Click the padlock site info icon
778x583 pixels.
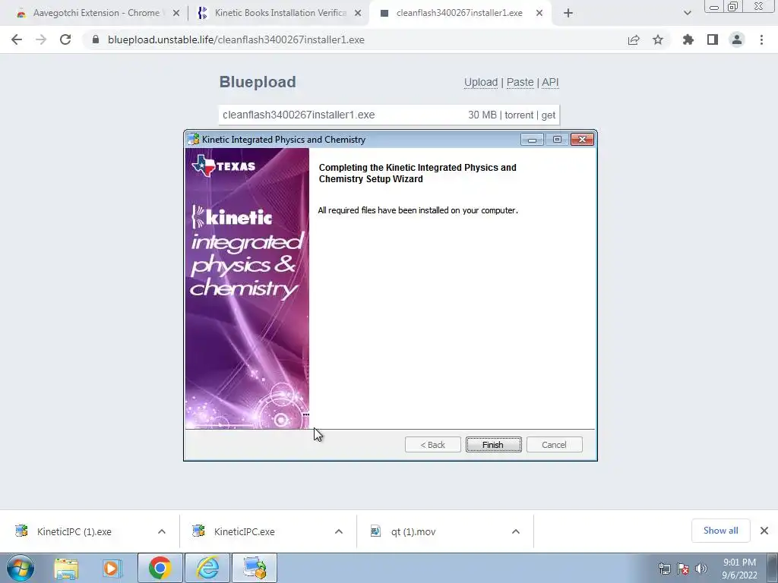(96, 39)
